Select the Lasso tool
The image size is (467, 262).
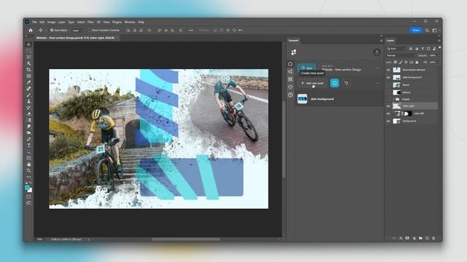coord(28,57)
